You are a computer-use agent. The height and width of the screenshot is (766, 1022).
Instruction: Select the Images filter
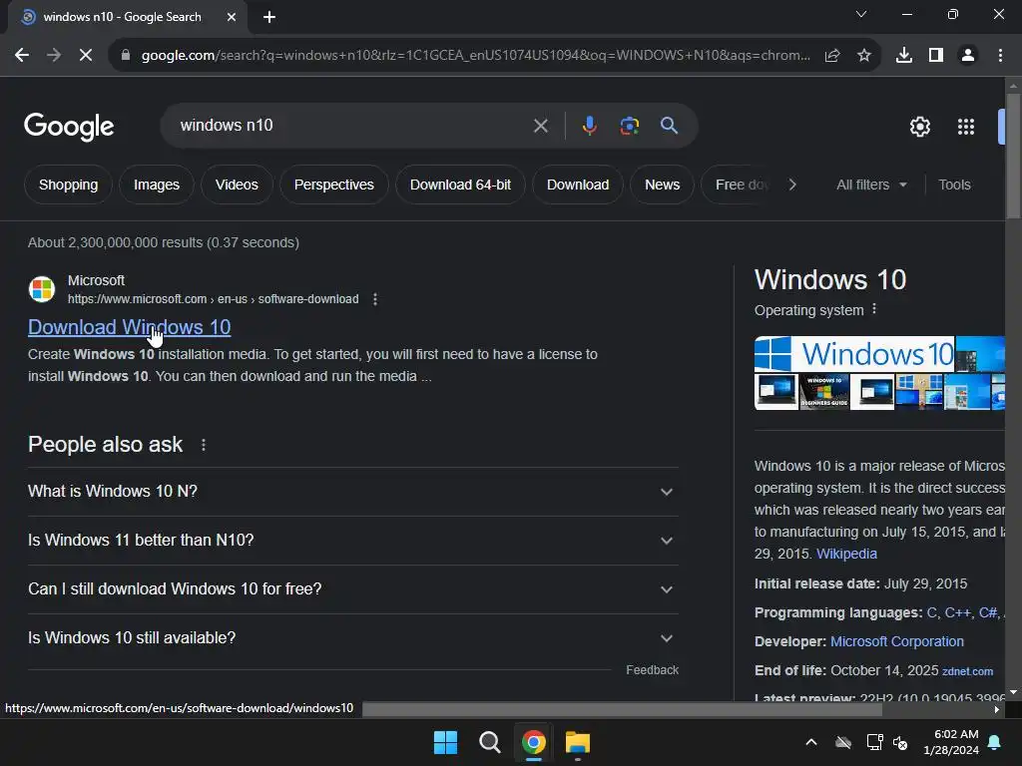[x=157, y=185]
